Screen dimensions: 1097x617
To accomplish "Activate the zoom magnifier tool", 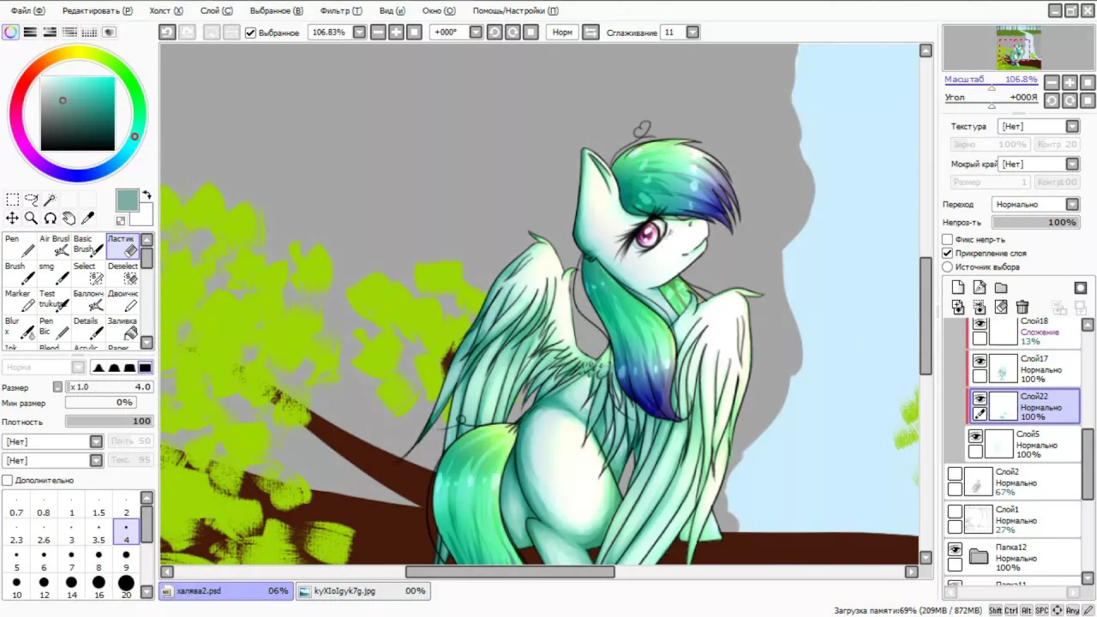I will (32, 219).
